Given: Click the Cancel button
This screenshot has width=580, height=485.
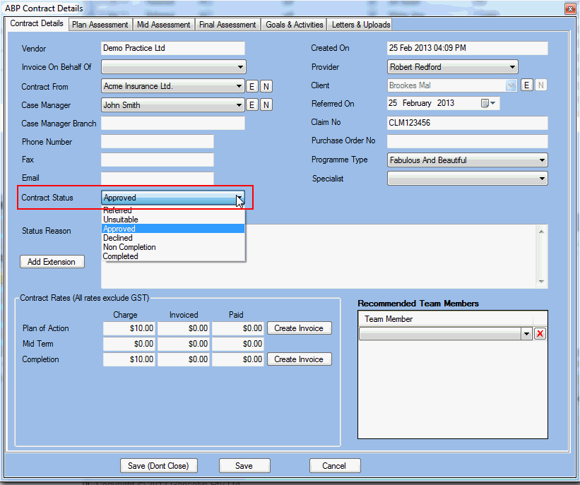Looking at the screenshot, I should (334, 466).
